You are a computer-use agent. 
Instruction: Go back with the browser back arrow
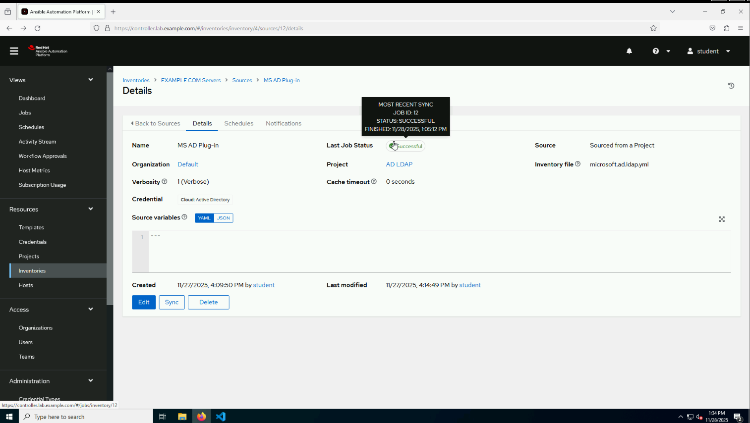9,28
